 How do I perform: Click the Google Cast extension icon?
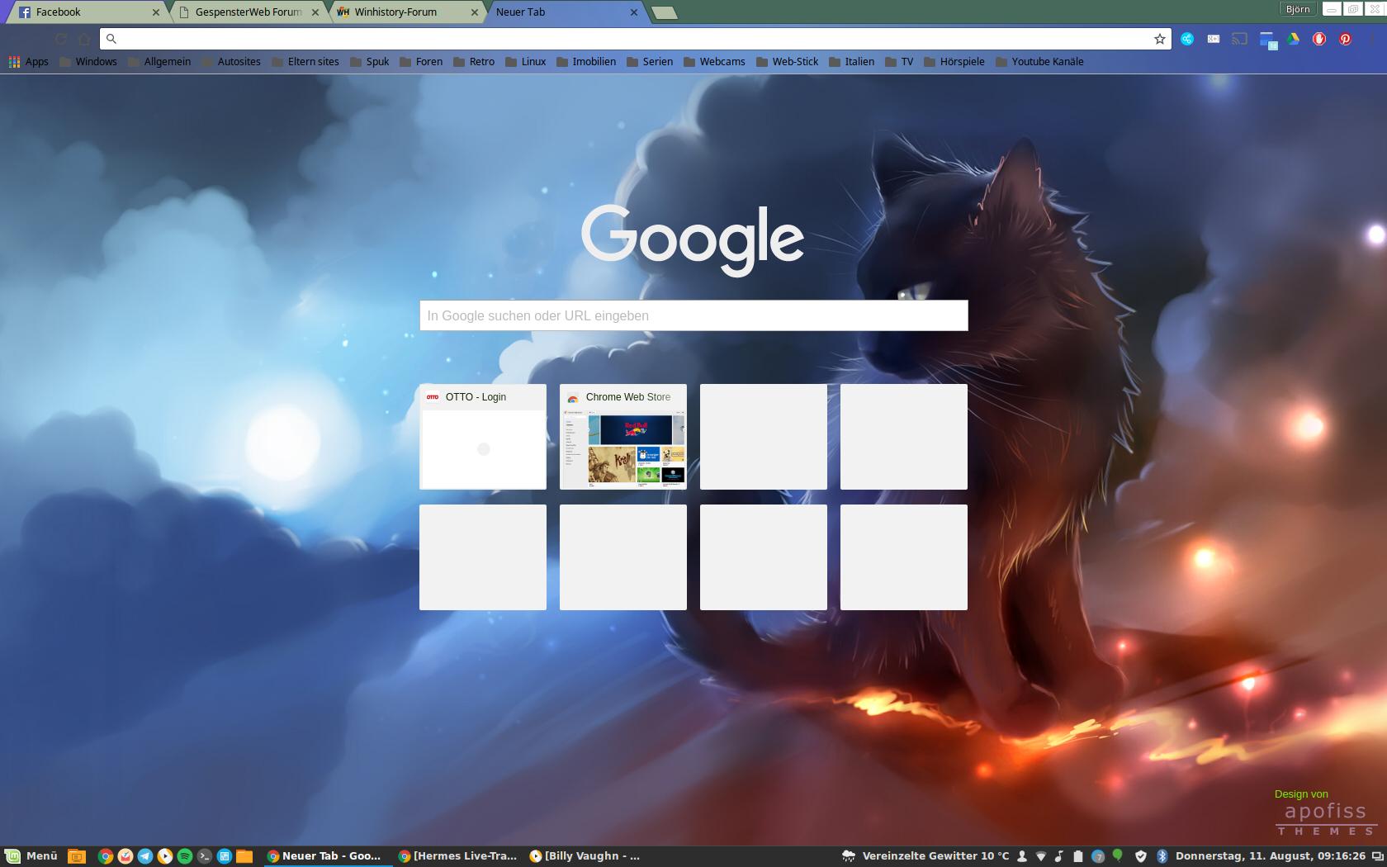coord(1239,39)
